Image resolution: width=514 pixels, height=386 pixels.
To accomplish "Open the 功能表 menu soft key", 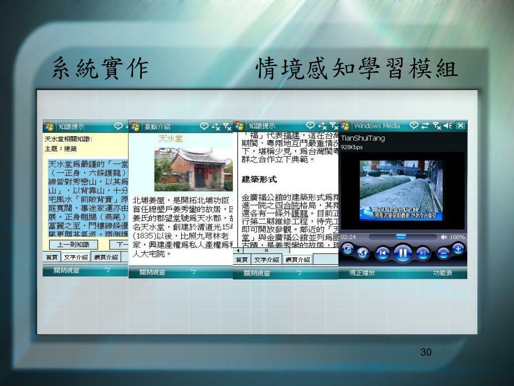I will [x=443, y=272].
